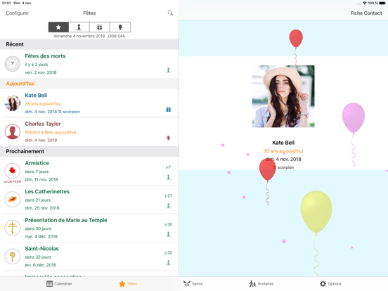Tap Configurer in the top bar
The image size is (388, 291).
pyautogui.click(x=18, y=13)
